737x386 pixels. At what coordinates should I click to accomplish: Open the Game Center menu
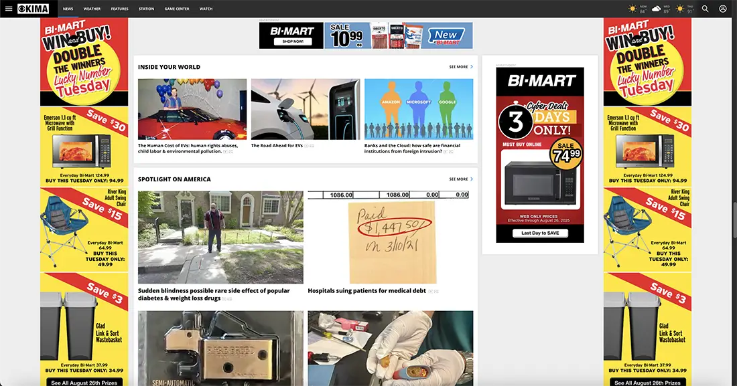(x=177, y=9)
